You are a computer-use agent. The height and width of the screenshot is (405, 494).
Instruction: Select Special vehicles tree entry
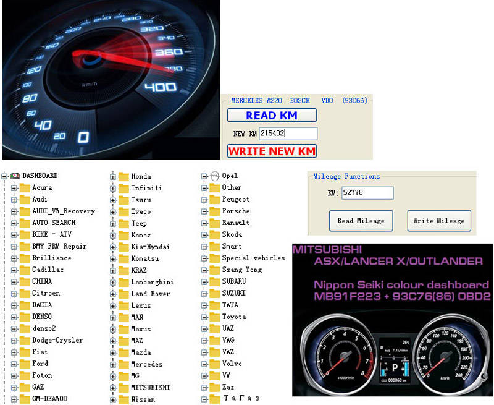pyautogui.click(x=253, y=258)
